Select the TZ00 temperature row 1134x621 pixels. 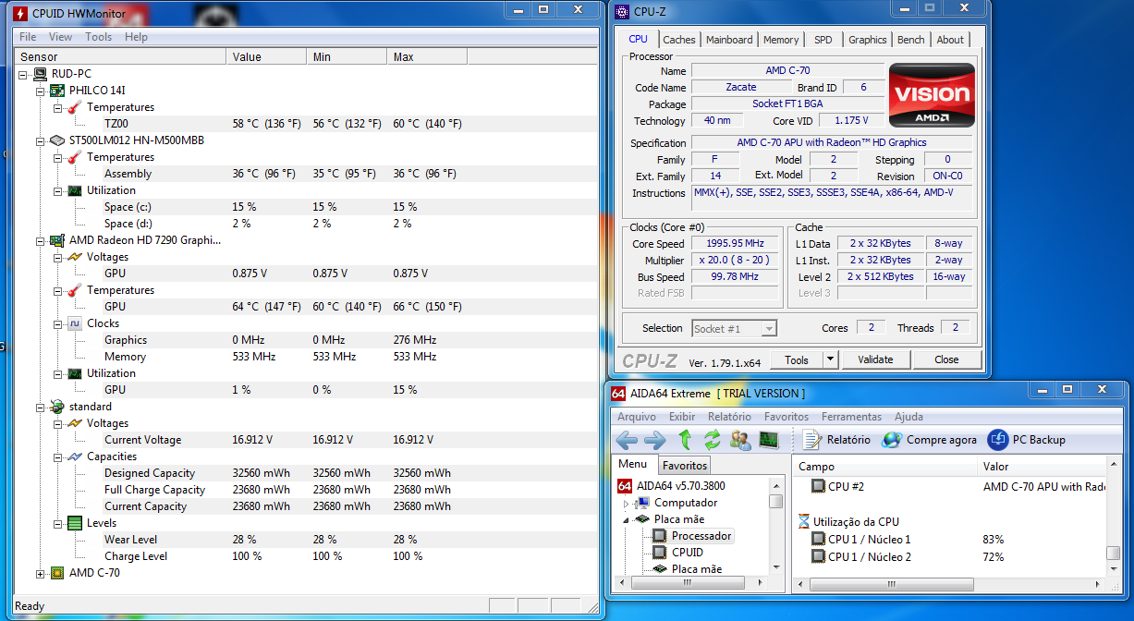click(305, 124)
